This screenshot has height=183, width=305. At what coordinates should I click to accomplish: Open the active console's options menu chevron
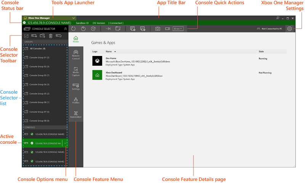(65, 143)
